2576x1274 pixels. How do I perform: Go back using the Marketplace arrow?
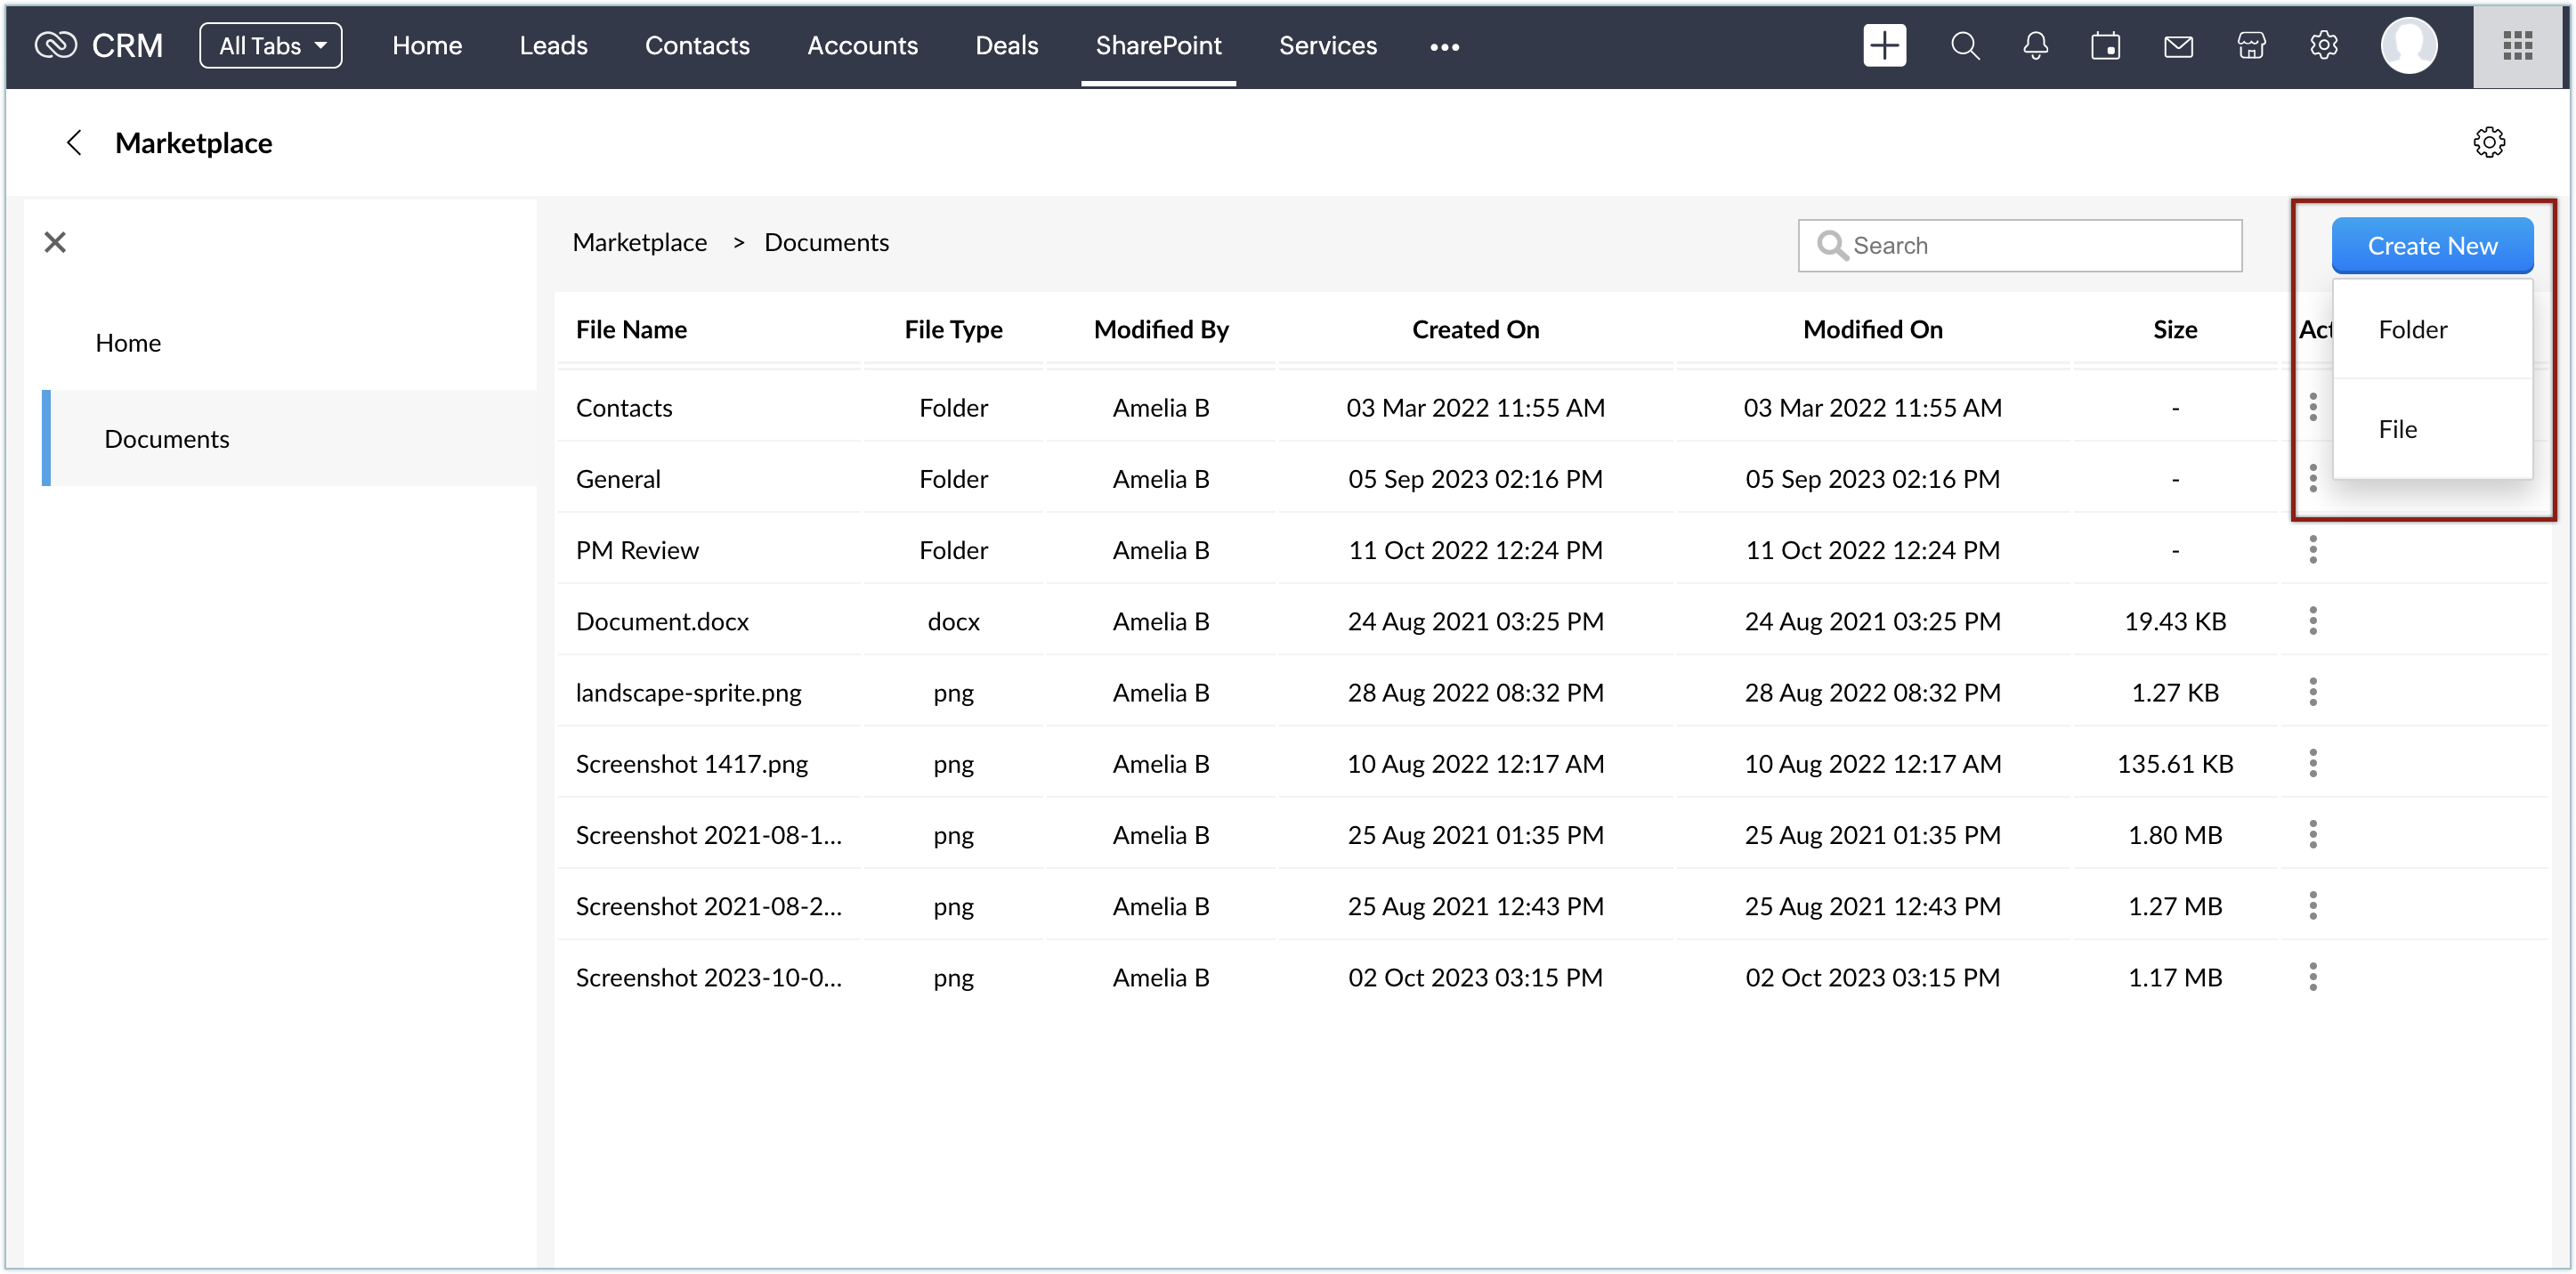pos(74,142)
